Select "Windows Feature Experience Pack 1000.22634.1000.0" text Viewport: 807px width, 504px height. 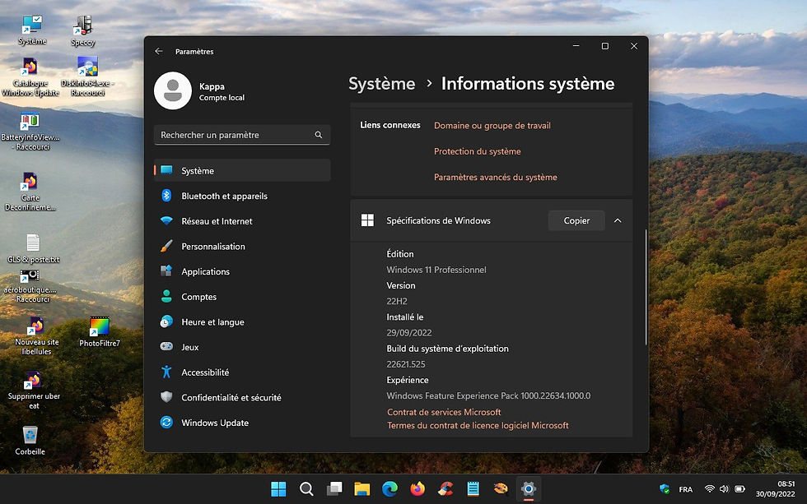(488, 395)
